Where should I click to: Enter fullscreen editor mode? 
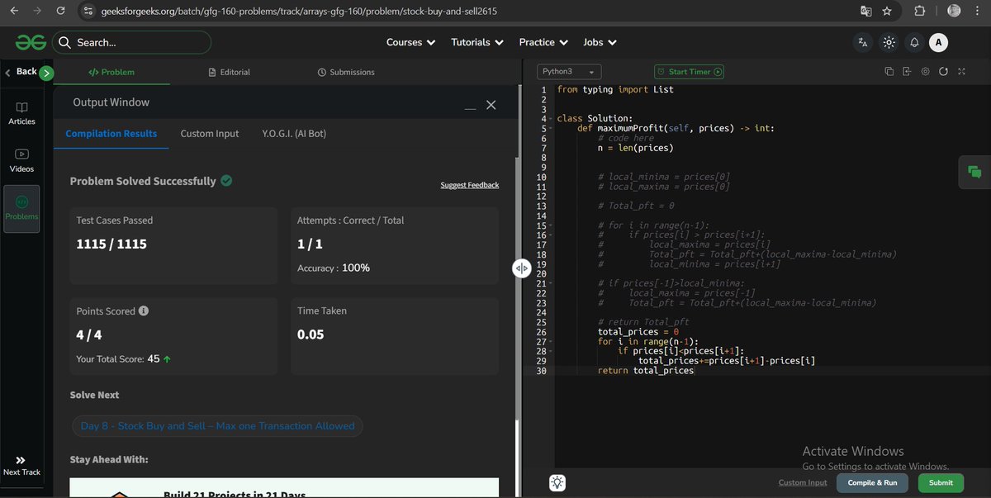point(961,72)
